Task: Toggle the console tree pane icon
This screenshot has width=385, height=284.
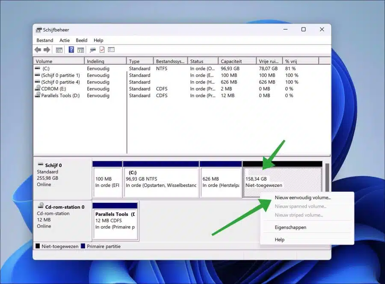Action: tap(59, 50)
